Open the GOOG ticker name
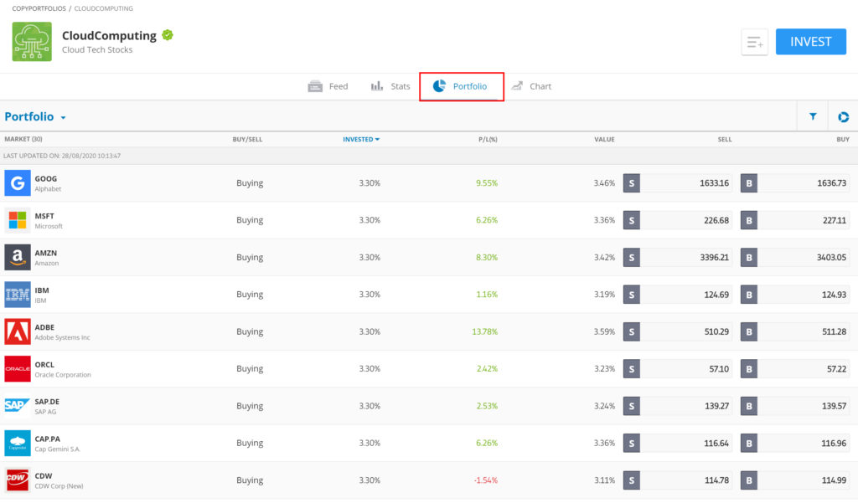The height and width of the screenshot is (503, 858). 46,179
